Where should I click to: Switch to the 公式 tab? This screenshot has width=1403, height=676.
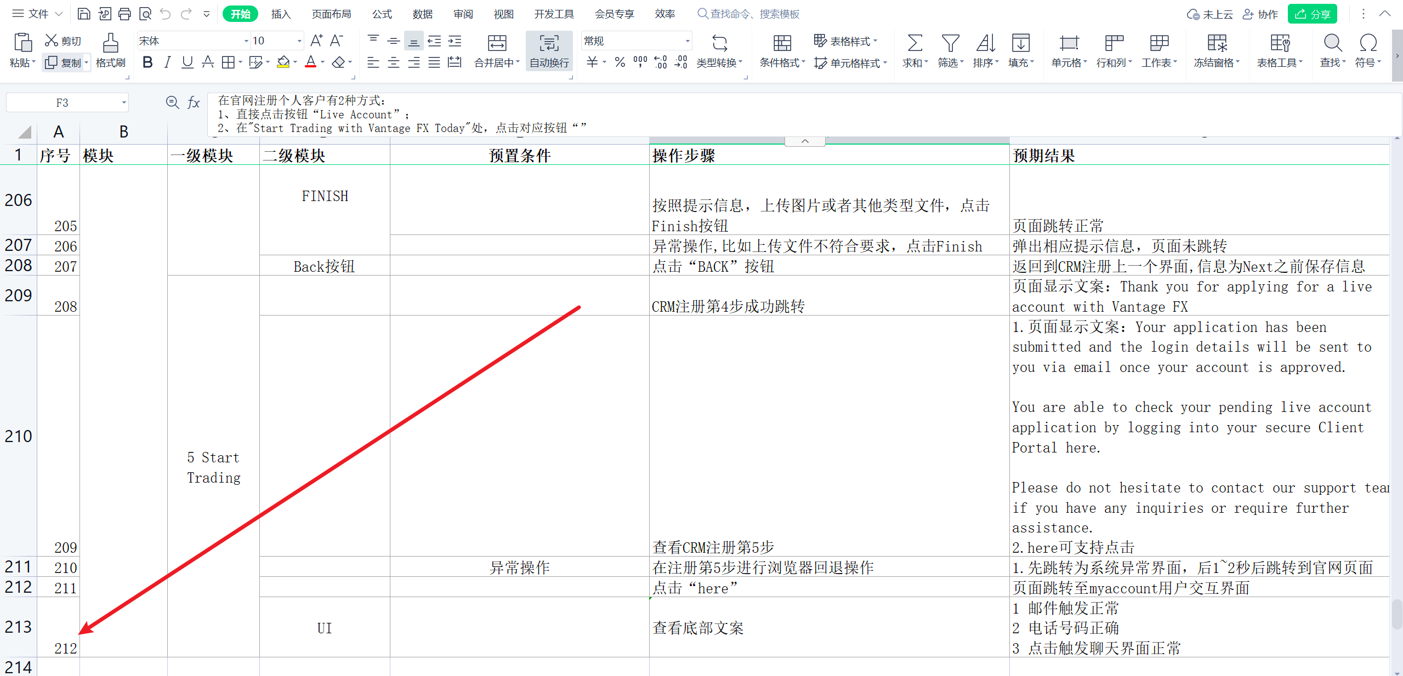point(382,14)
